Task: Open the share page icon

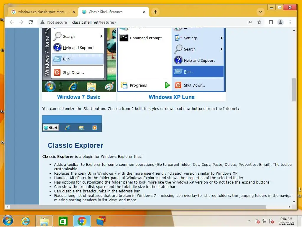Action: click(250, 22)
